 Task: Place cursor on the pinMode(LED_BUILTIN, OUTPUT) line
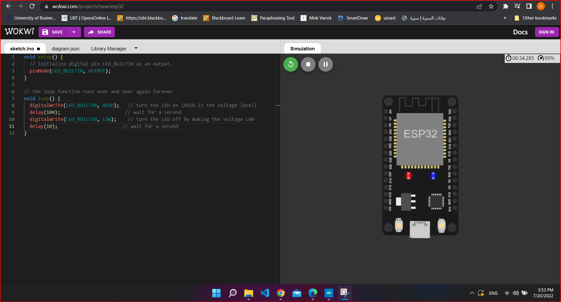click(70, 71)
